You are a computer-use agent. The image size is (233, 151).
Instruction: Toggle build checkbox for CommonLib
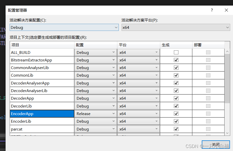[176, 75]
